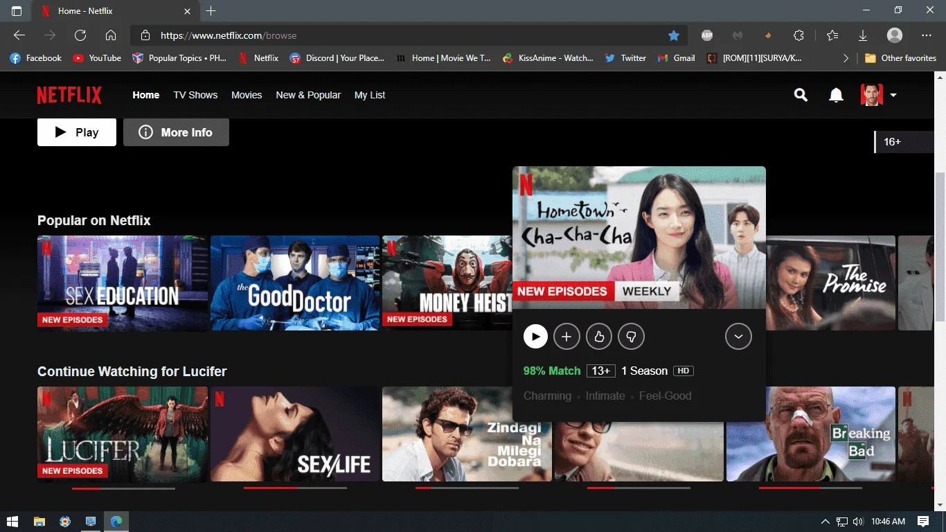Open a new browser tab
The width and height of the screenshot is (946, 532).
pyautogui.click(x=211, y=11)
